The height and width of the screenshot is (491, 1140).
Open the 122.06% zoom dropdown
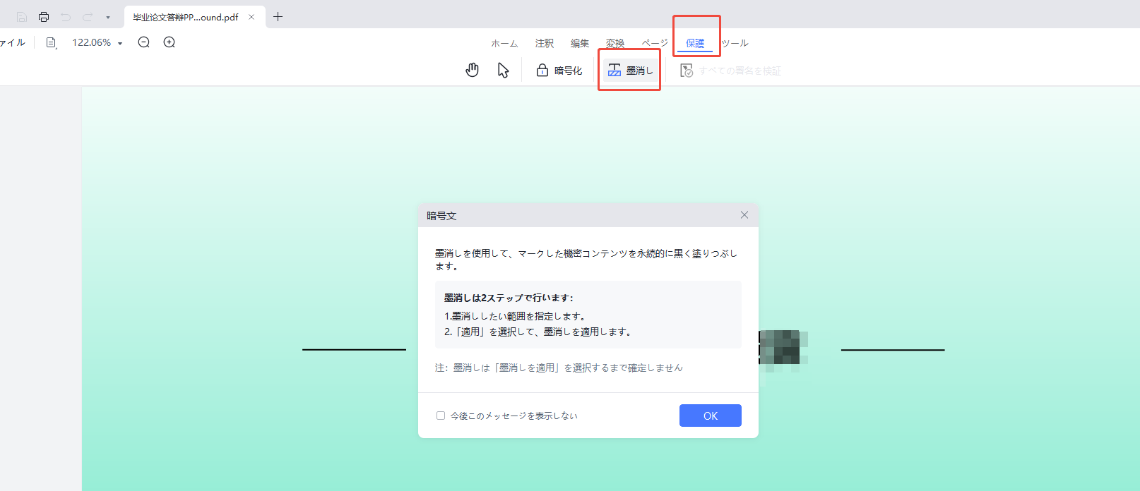[97, 42]
